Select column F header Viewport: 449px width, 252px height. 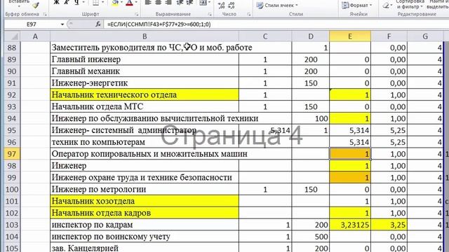coord(389,36)
